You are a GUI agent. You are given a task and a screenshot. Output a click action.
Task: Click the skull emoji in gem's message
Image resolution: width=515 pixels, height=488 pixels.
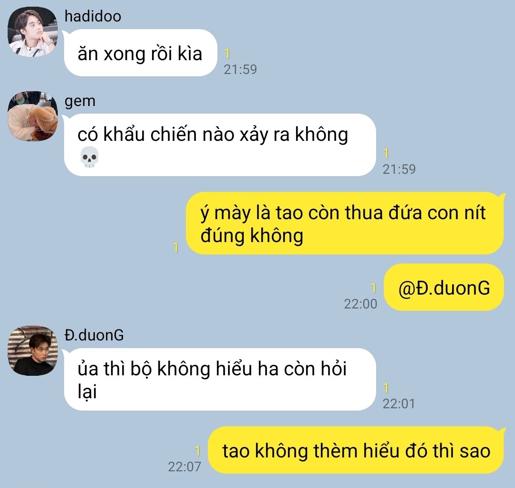click(x=89, y=157)
